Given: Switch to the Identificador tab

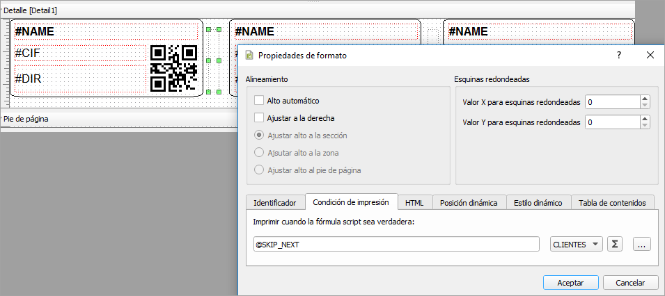Looking at the screenshot, I should [x=275, y=203].
